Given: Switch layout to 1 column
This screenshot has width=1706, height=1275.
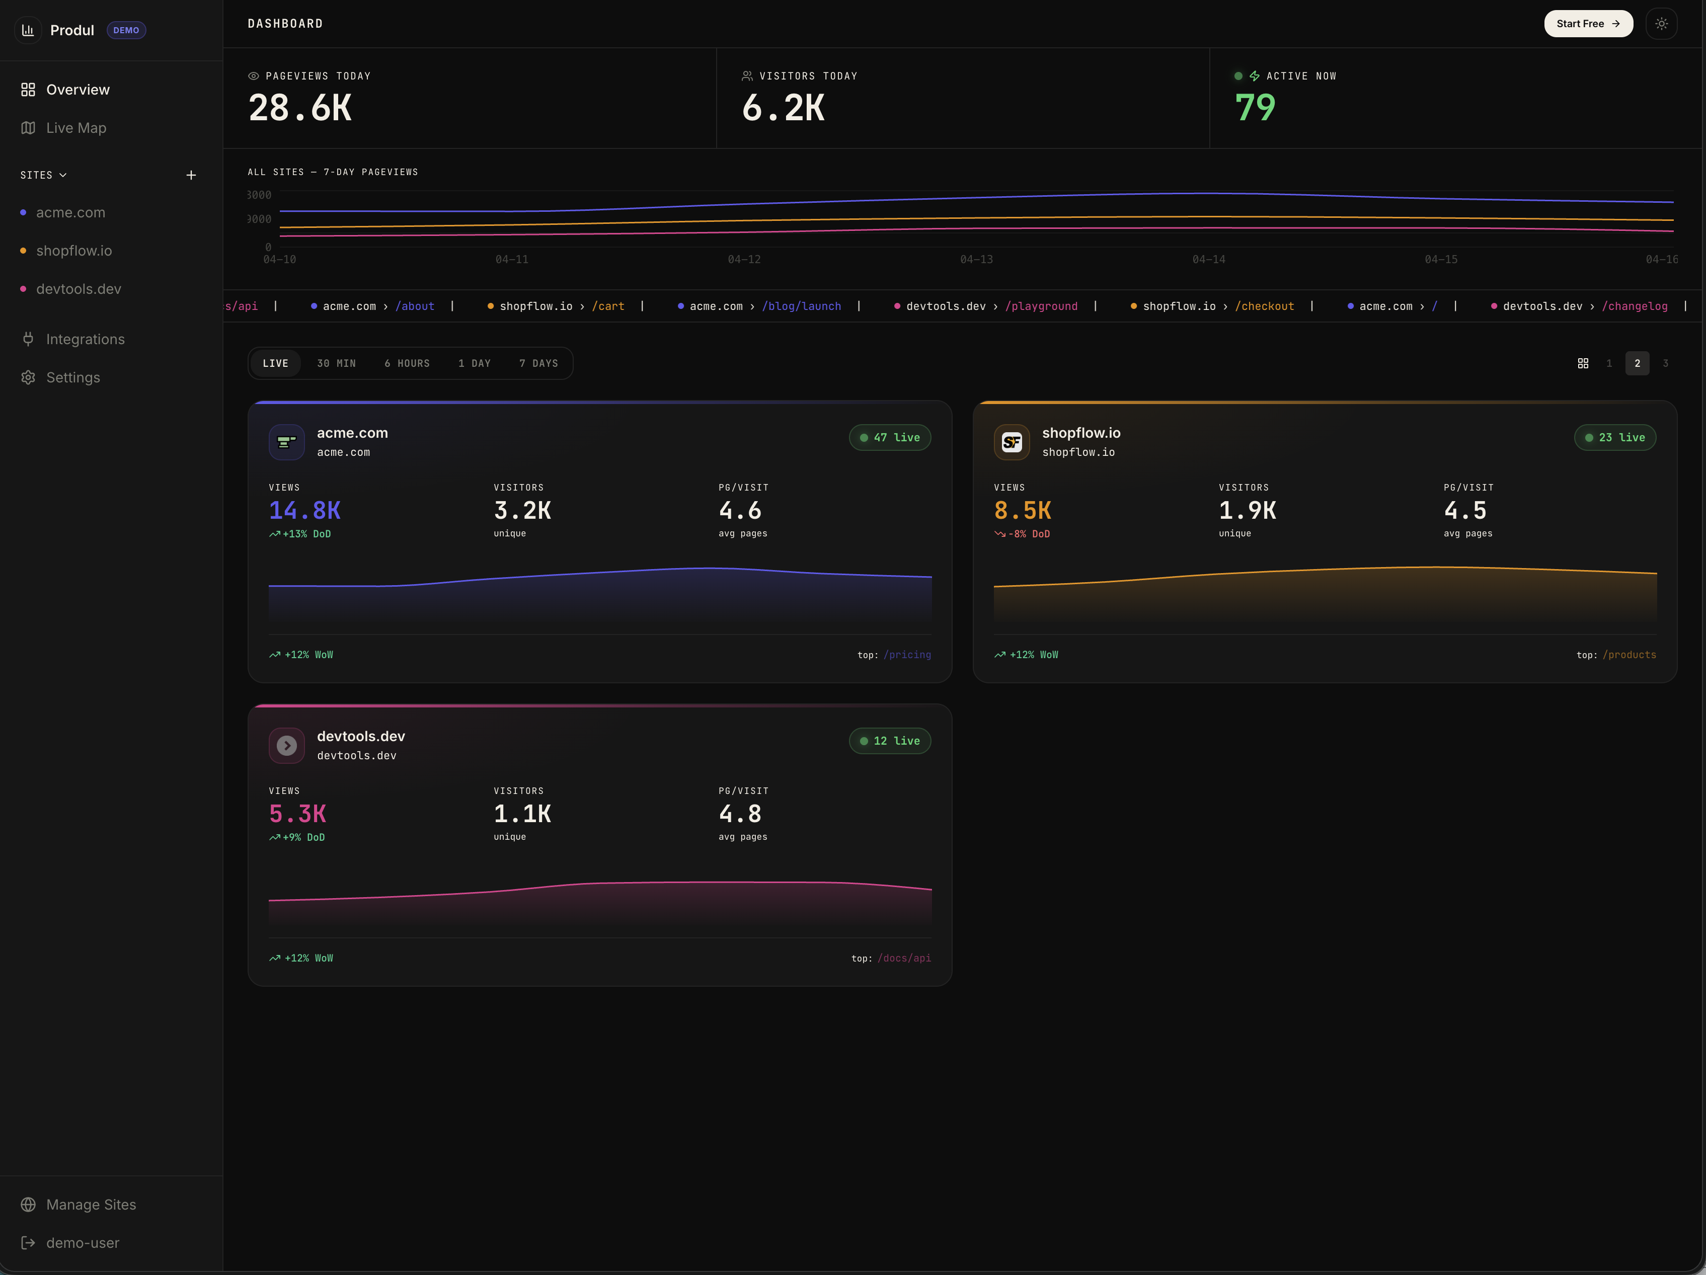Looking at the screenshot, I should tap(1609, 363).
